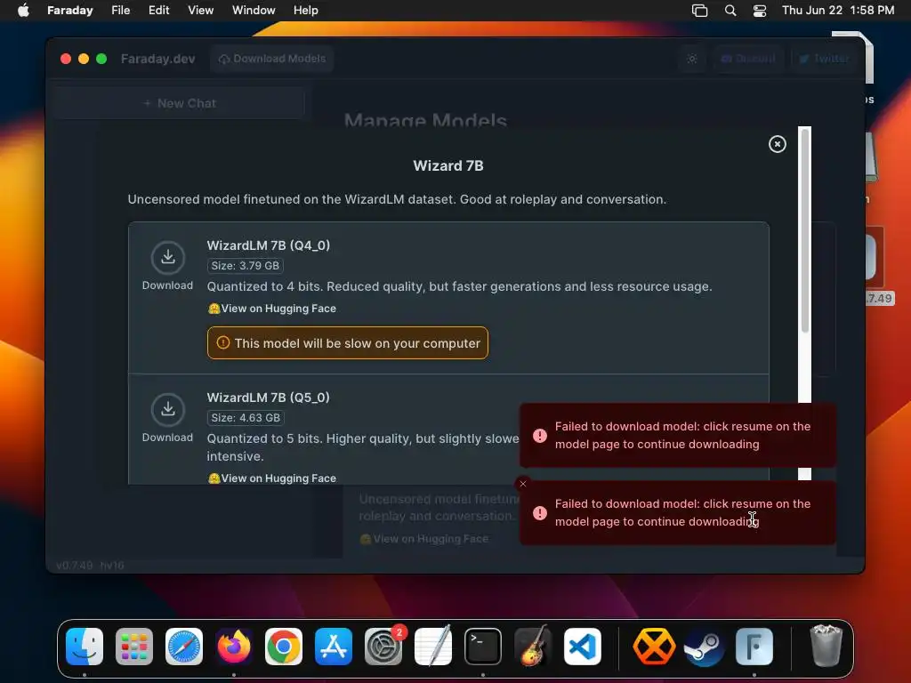Open App Store from the dock
Screen dimensions: 911x683
pos(334,647)
